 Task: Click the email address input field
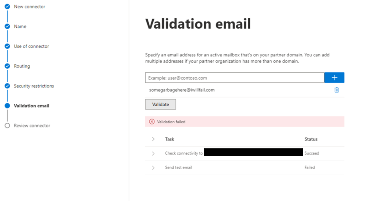click(x=234, y=78)
